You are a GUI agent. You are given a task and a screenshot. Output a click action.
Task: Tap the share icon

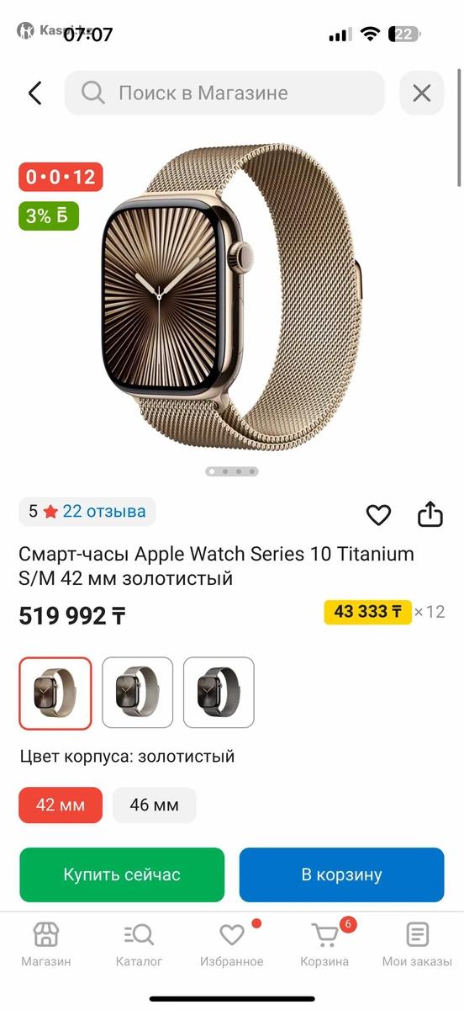click(x=430, y=513)
